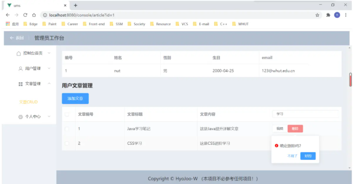This screenshot has width=353, height=184.
Task: Toggle the select-all checkbox in article table header
Action: coord(67,114)
